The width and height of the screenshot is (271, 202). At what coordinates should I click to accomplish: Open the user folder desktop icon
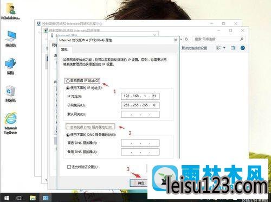click(x=11, y=11)
